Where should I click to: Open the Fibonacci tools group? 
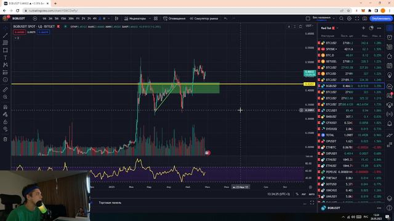pyautogui.click(x=6, y=43)
